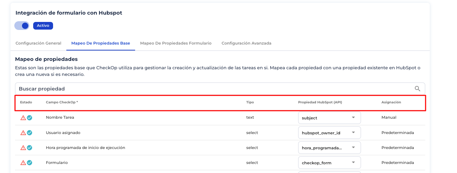
Task: Click teal check icon for Usuario asignado
Action: point(30,133)
